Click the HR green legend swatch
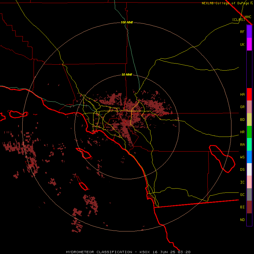The height and width of the screenshot is (254, 254). (249, 132)
